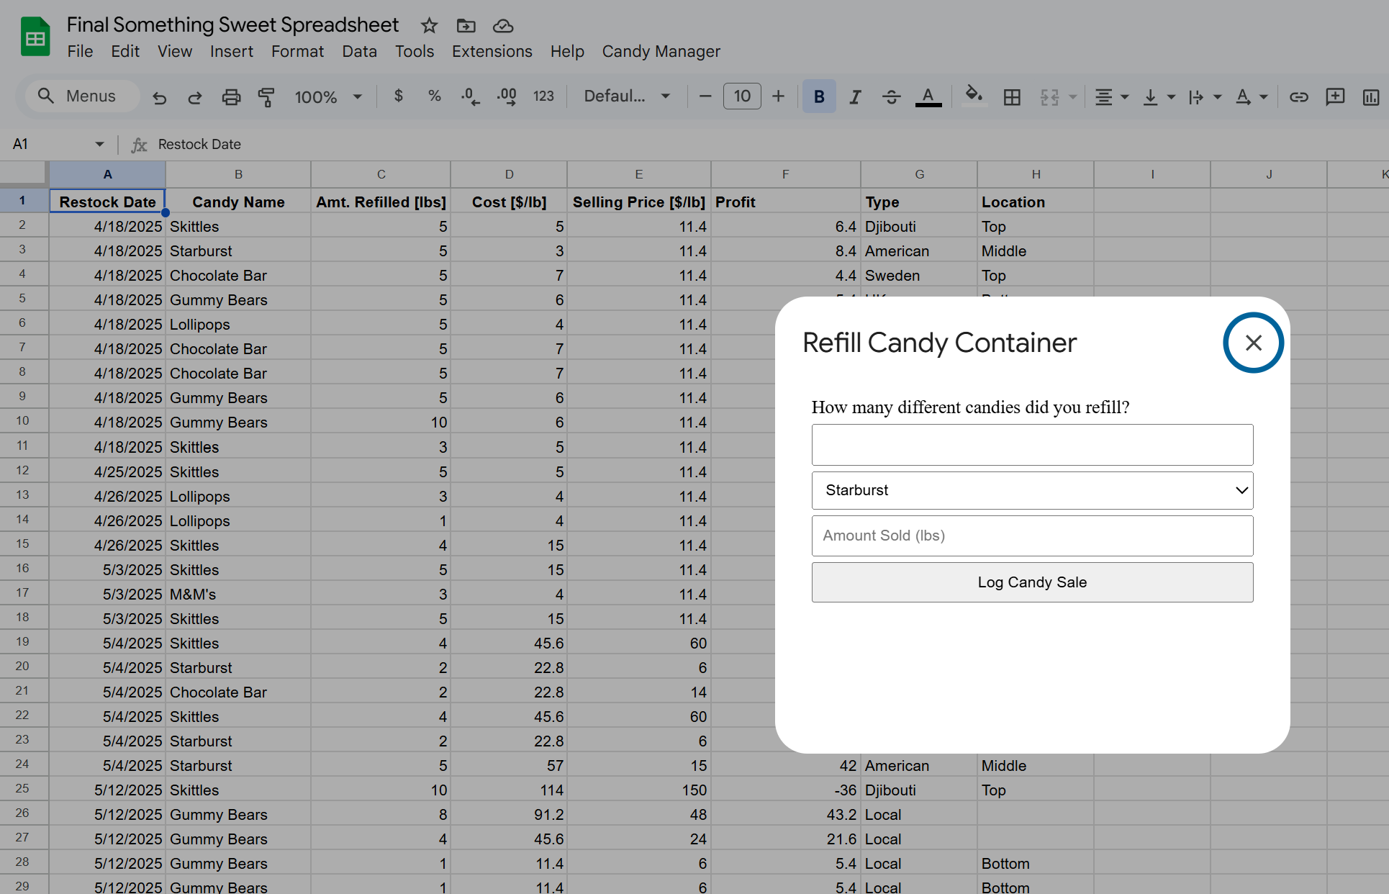Click the font size field showing 10
Viewport: 1389px width, 894px height.
(x=742, y=96)
